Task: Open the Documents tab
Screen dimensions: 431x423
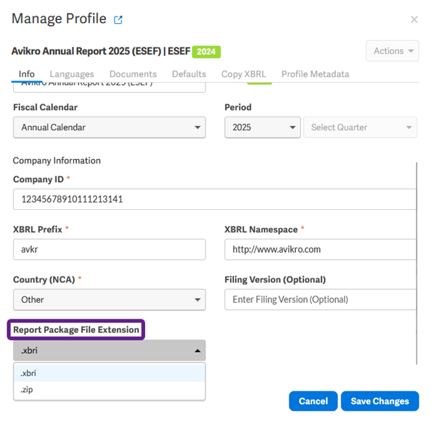Action: (x=133, y=74)
